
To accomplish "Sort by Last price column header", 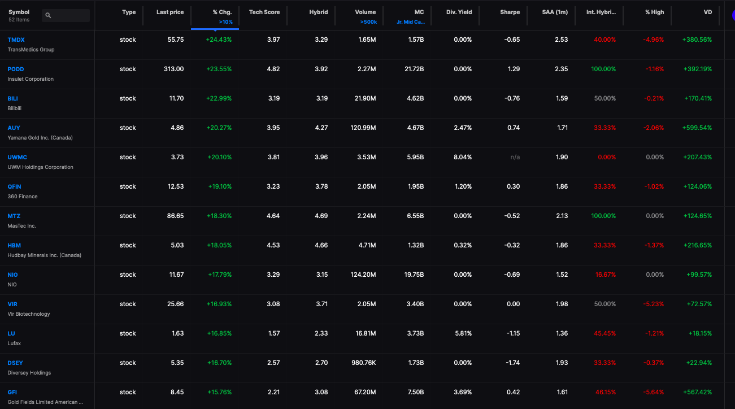I will click(170, 12).
